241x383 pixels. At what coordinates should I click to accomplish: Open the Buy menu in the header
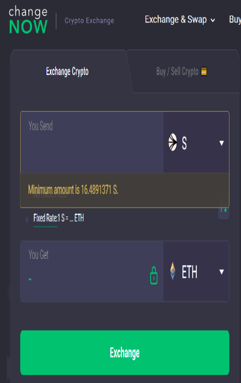[x=235, y=20]
